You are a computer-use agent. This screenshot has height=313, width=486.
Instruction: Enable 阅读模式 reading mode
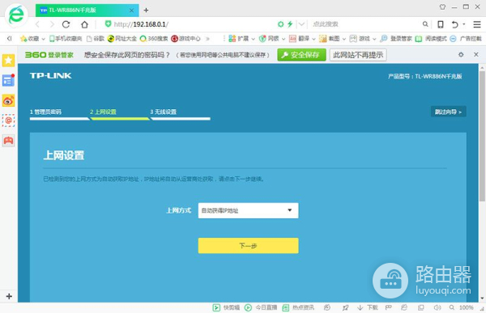431,39
